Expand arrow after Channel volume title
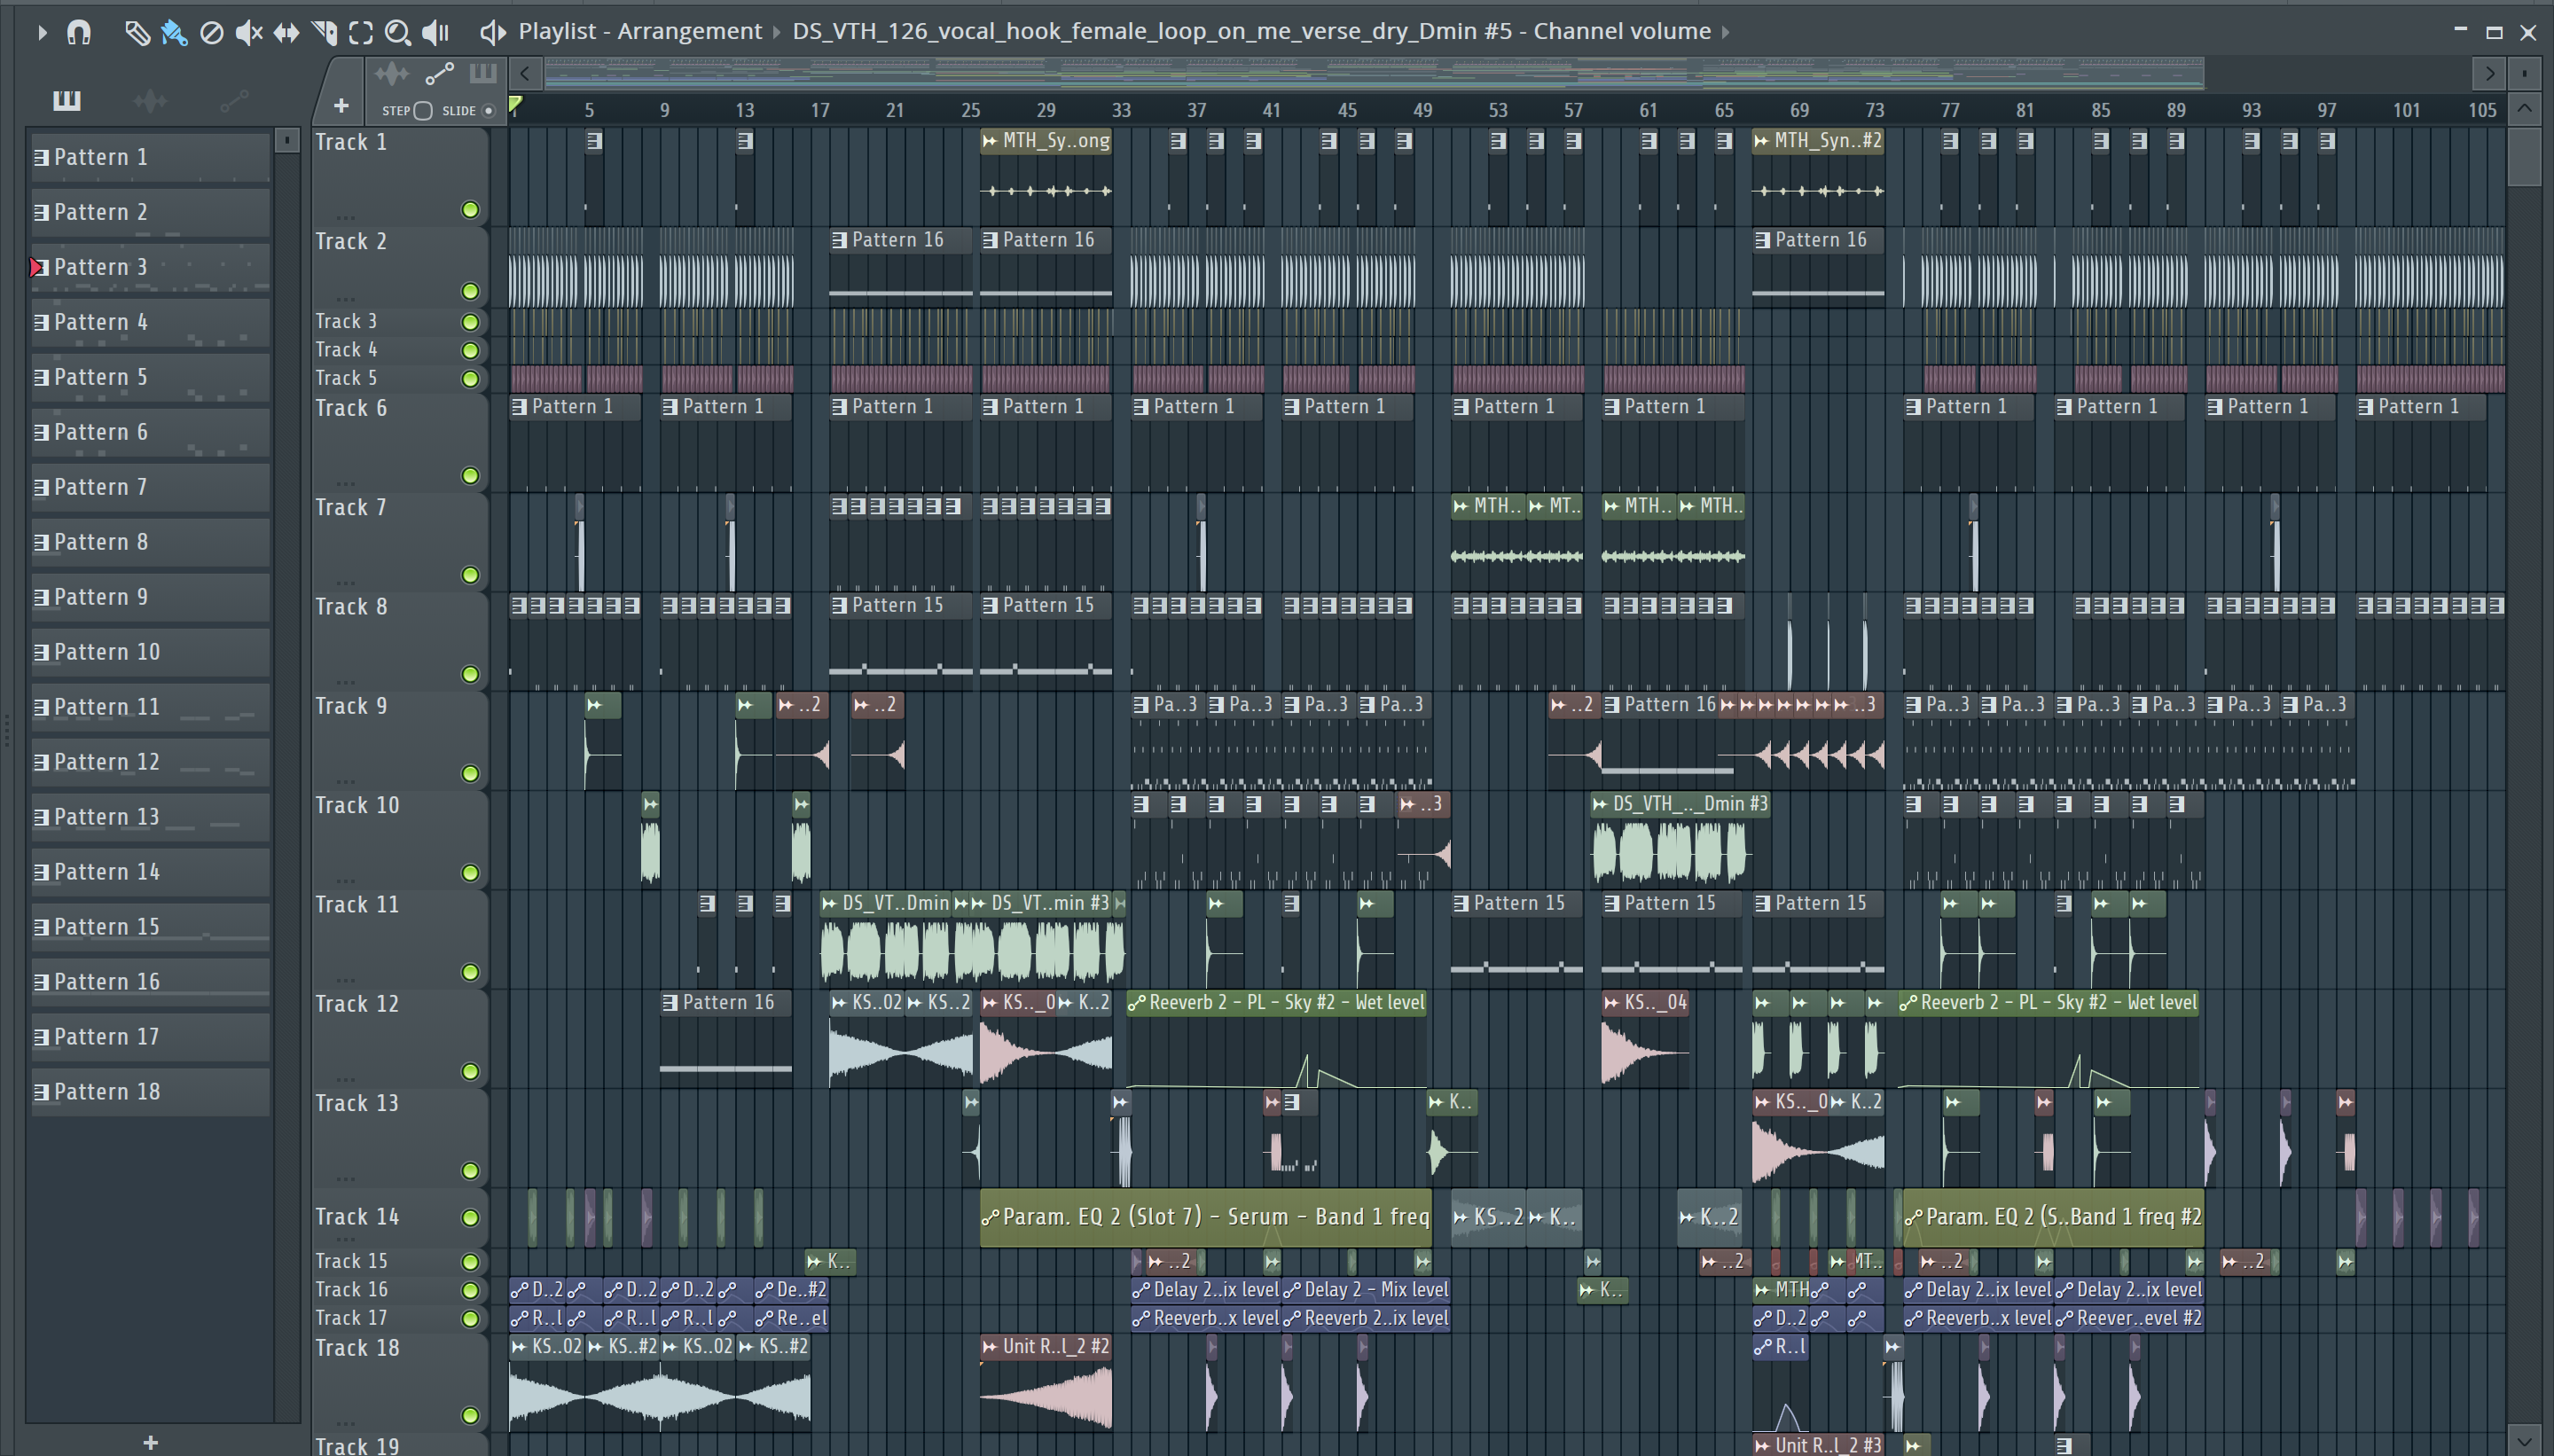The width and height of the screenshot is (2554, 1456). tap(1725, 32)
